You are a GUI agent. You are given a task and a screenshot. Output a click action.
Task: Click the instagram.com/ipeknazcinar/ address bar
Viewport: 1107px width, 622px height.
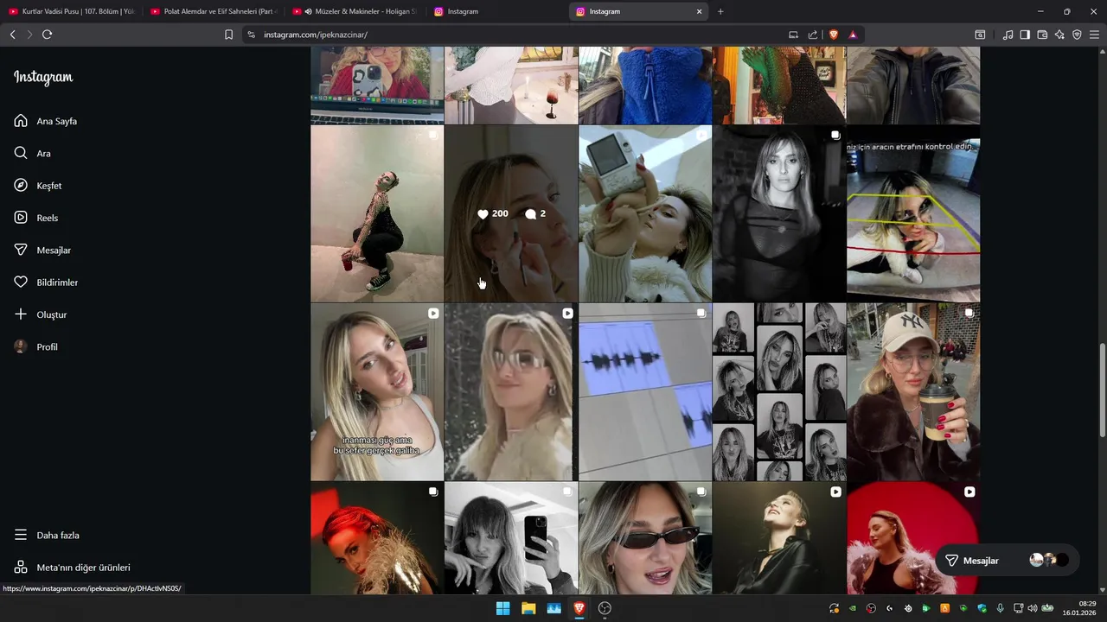pos(519,35)
